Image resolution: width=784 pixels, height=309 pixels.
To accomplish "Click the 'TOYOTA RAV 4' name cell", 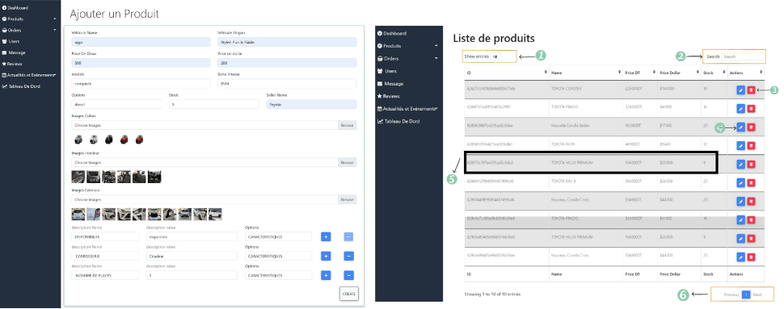I will pos(563,181).
